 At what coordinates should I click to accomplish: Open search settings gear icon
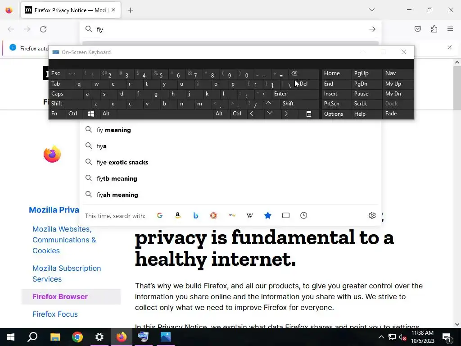pyautogui.click(x=372, y=215)
